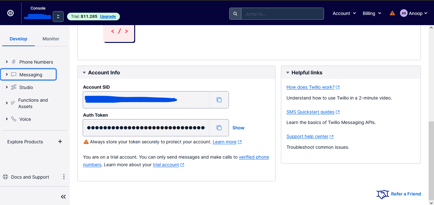Click the Console label text
434x205 pixels.
tap(38, 8)
